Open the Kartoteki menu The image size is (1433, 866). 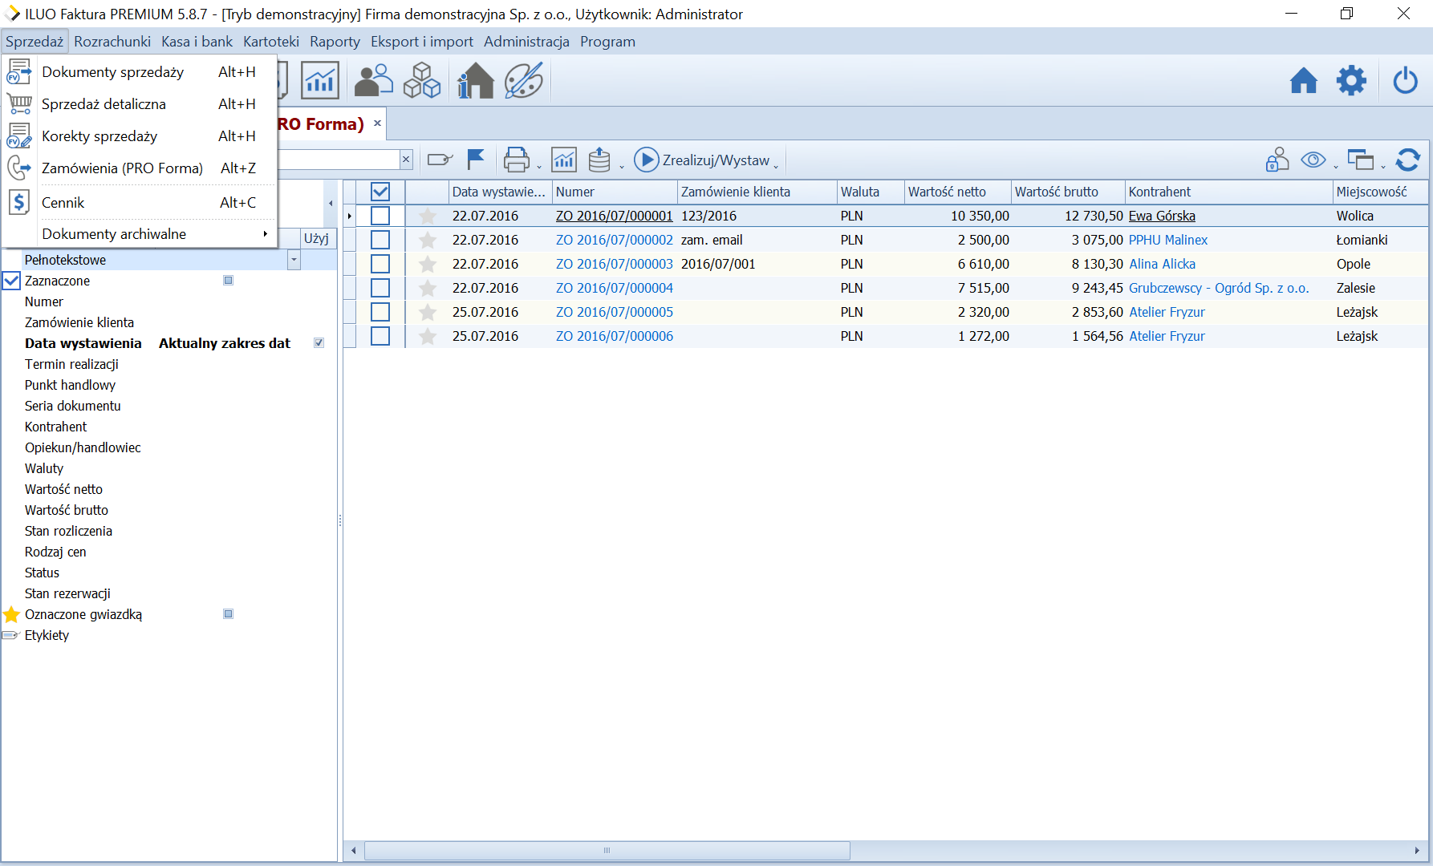271,41
